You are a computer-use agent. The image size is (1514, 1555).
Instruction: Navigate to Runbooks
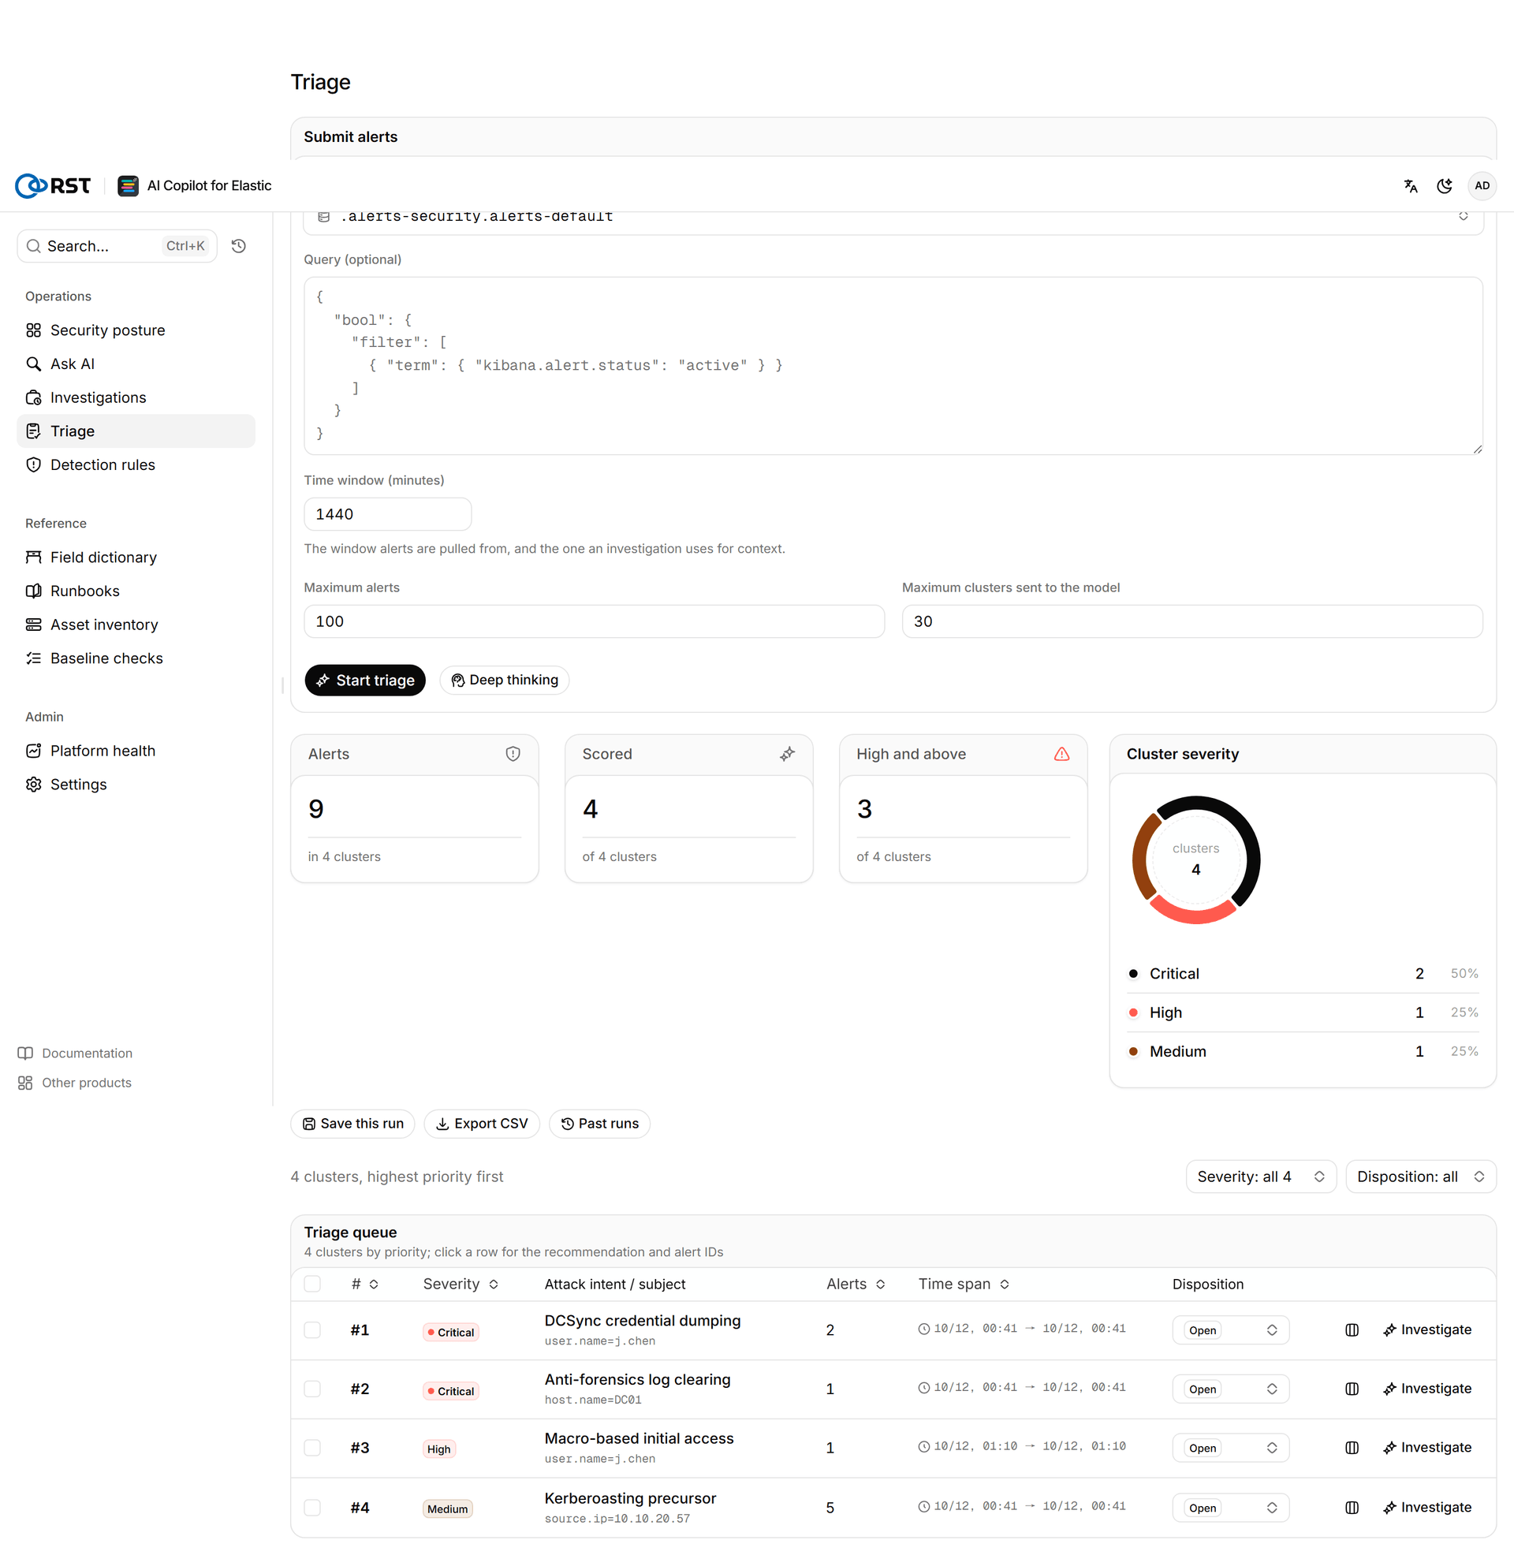[x=136, y=591]
